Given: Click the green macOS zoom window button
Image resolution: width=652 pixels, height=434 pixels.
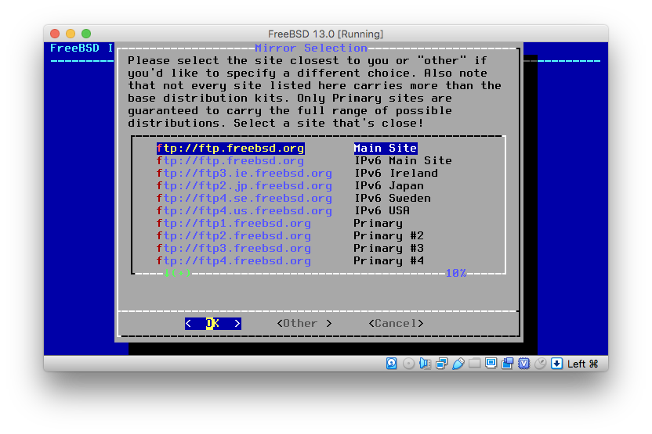Looking at the screenshot, I should (x=86, y=34).
